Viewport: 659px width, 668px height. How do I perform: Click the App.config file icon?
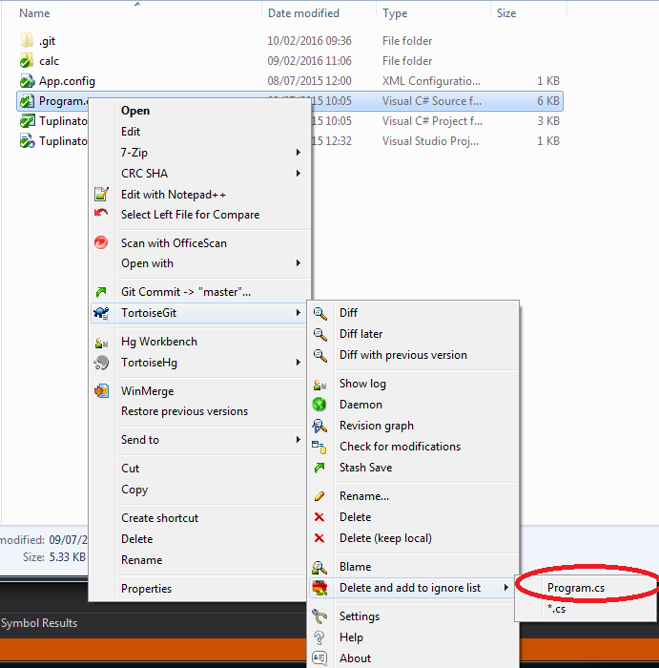point(27,80)
